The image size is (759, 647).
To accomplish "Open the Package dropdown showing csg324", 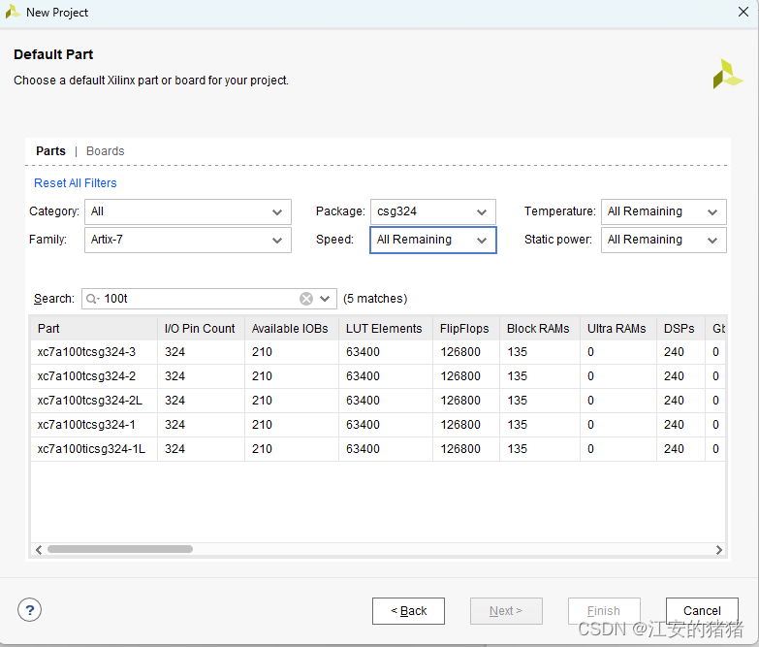I will tap(433, 211).
